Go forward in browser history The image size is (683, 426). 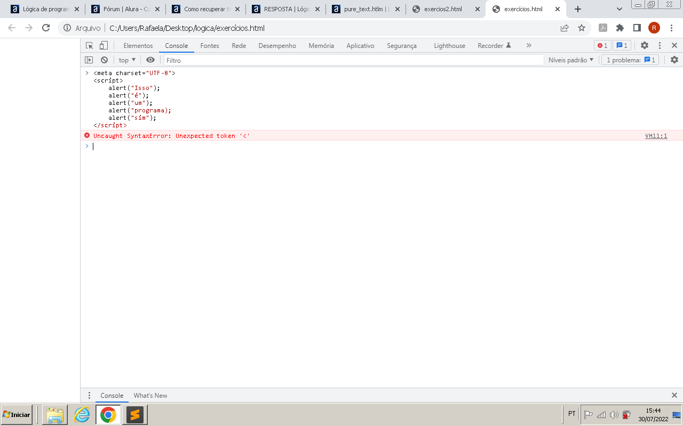coord(29,28)
